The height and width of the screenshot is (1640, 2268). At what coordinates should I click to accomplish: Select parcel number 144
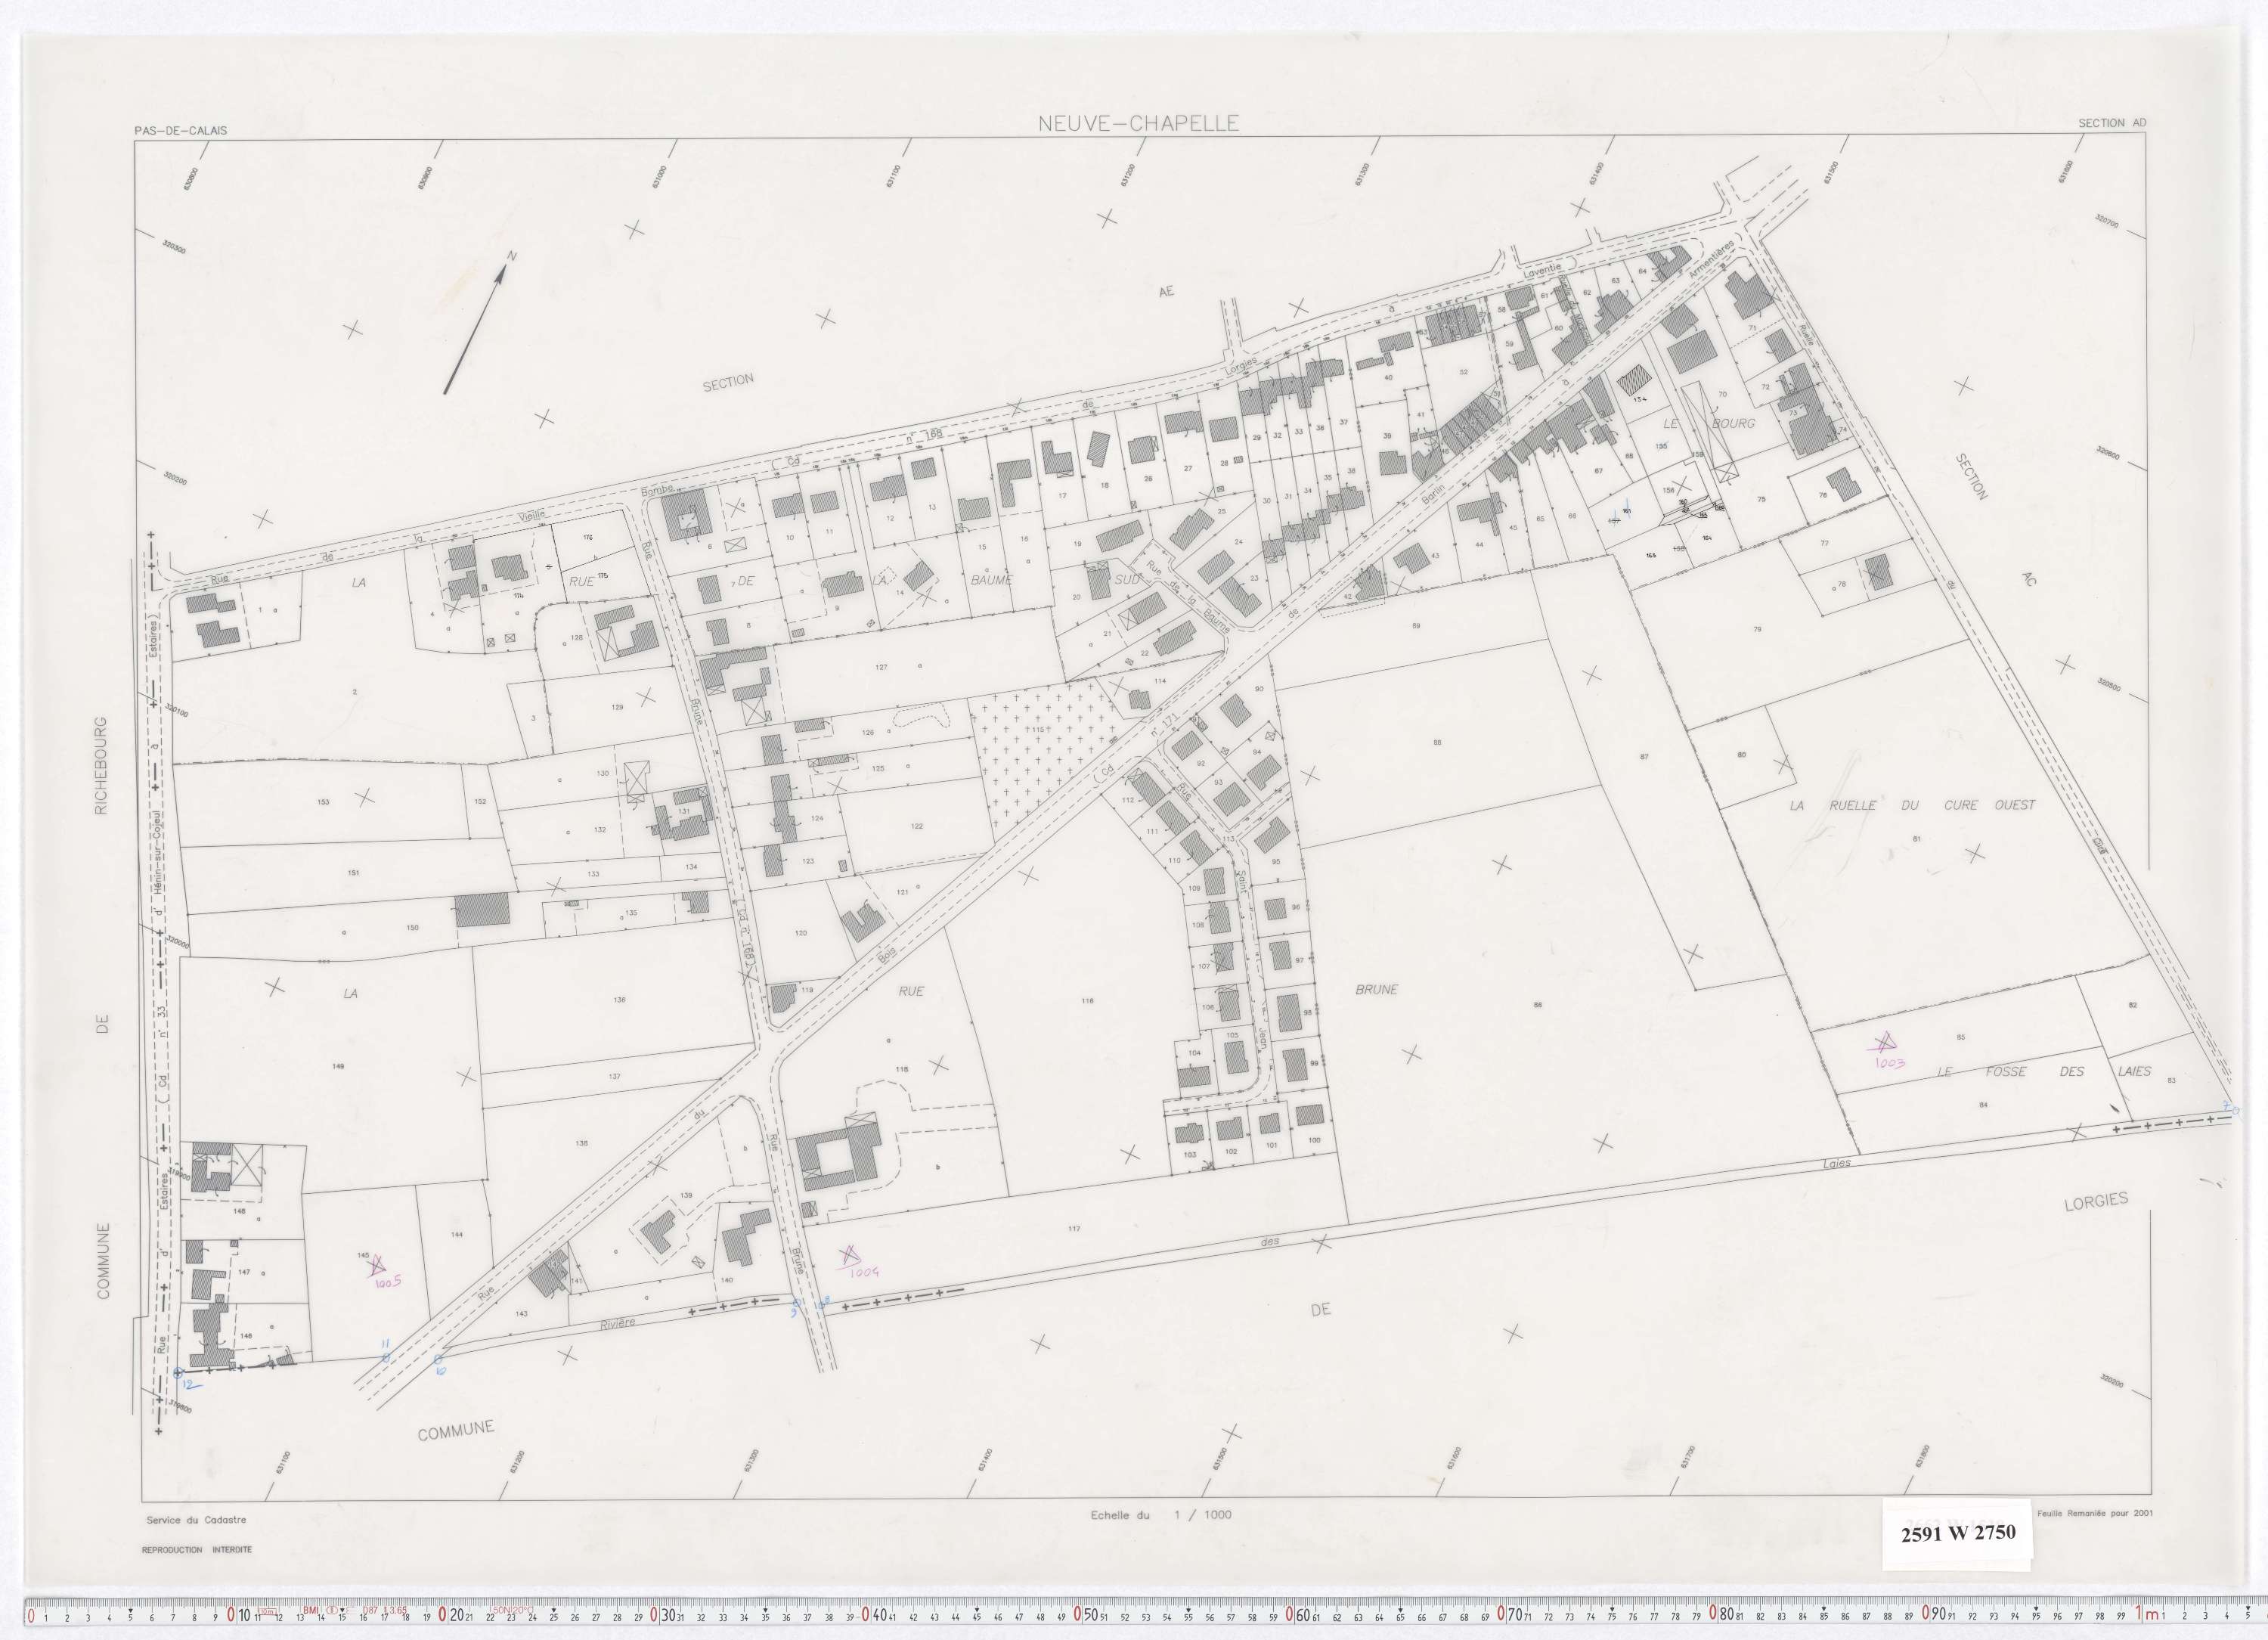click(x=457, y=1235)
